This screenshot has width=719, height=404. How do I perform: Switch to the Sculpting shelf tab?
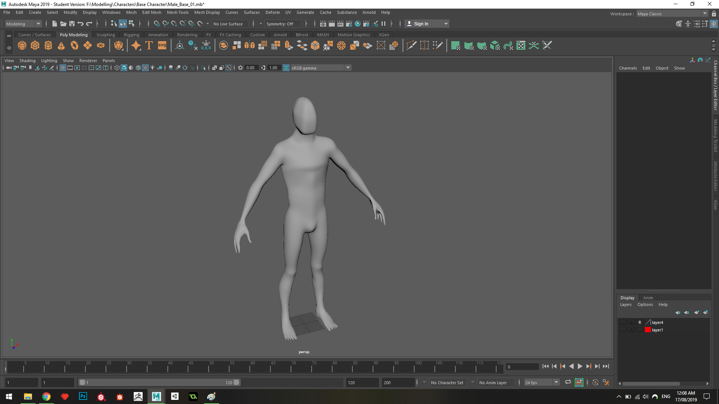106,35
